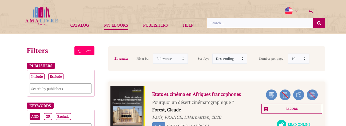
Task: Click the crossed-out printer icon
Action: [x=312, y=95]
